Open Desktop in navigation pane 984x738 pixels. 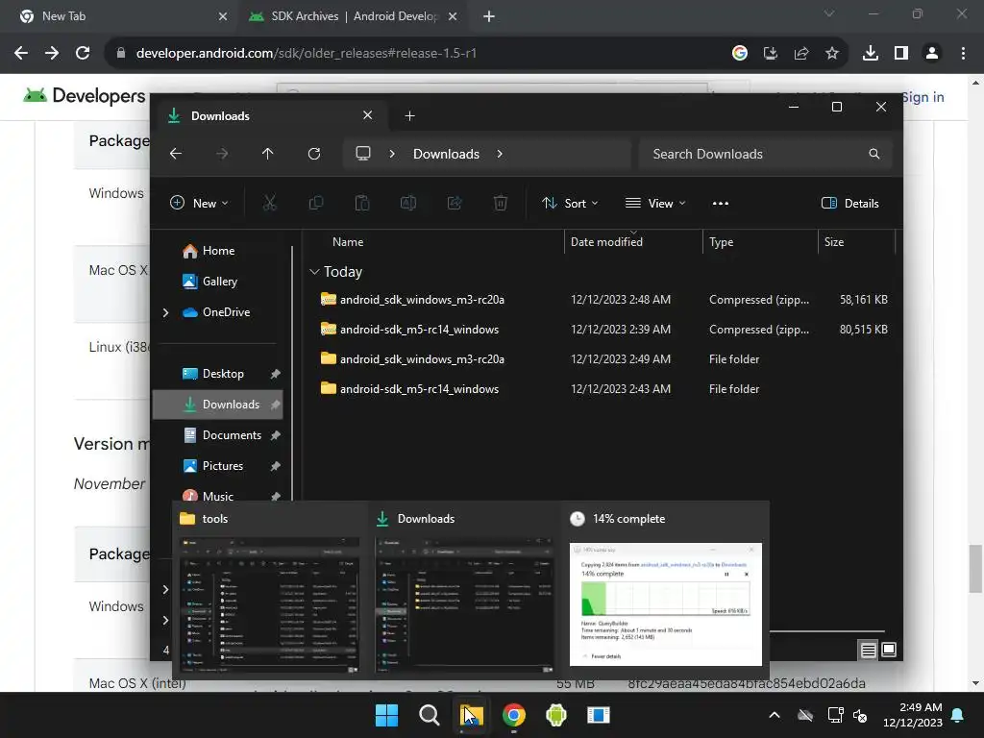pos(218,374)
